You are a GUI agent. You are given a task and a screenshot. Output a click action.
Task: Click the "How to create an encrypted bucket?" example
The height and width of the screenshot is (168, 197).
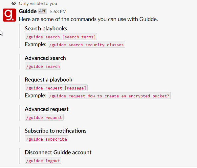(109, 96)
